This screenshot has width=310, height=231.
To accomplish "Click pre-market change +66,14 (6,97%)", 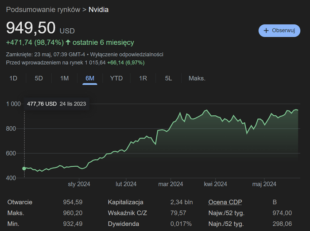I will tap(126, 63).
